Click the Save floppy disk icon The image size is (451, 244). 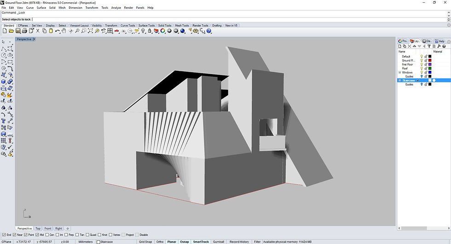point(18,31)
